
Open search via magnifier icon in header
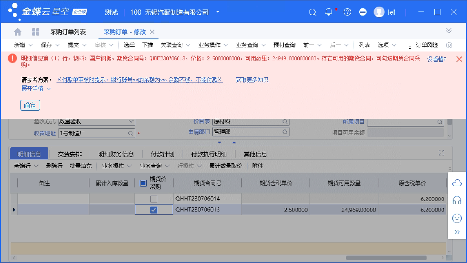312,12
